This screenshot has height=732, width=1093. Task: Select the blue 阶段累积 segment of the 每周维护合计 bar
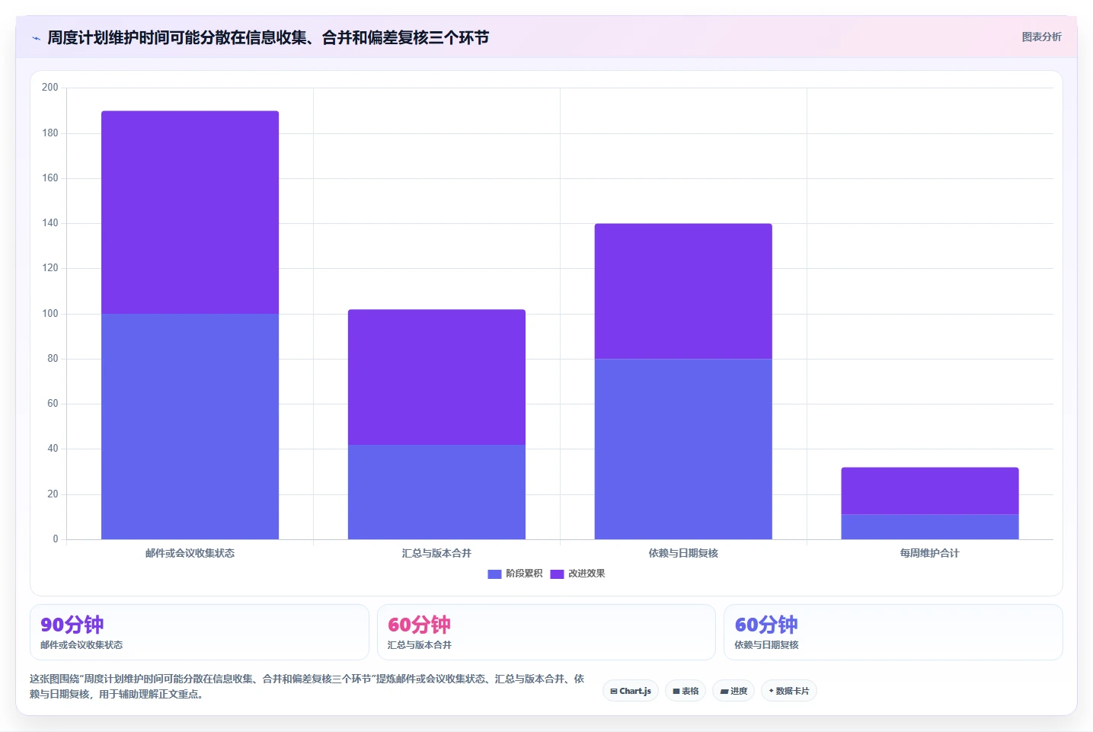pos(930,527)
